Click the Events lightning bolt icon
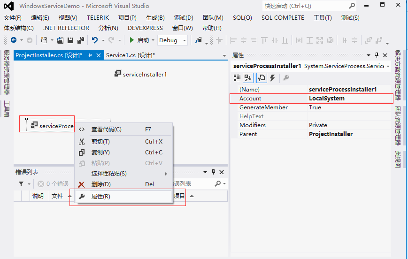This screenshot has height=259, width=408. pos(272,78)
